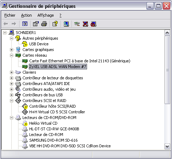Click the Disable device toolbar icon

click(93, 24)
